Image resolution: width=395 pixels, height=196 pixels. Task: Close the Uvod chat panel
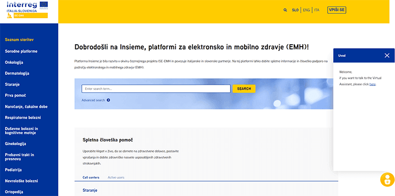click(387, 56)
